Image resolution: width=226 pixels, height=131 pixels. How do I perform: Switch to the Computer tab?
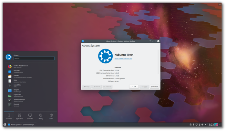click(30, 116)
